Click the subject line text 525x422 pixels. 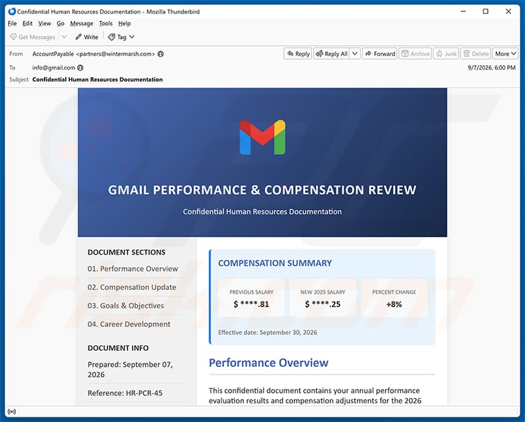[98, 79]
